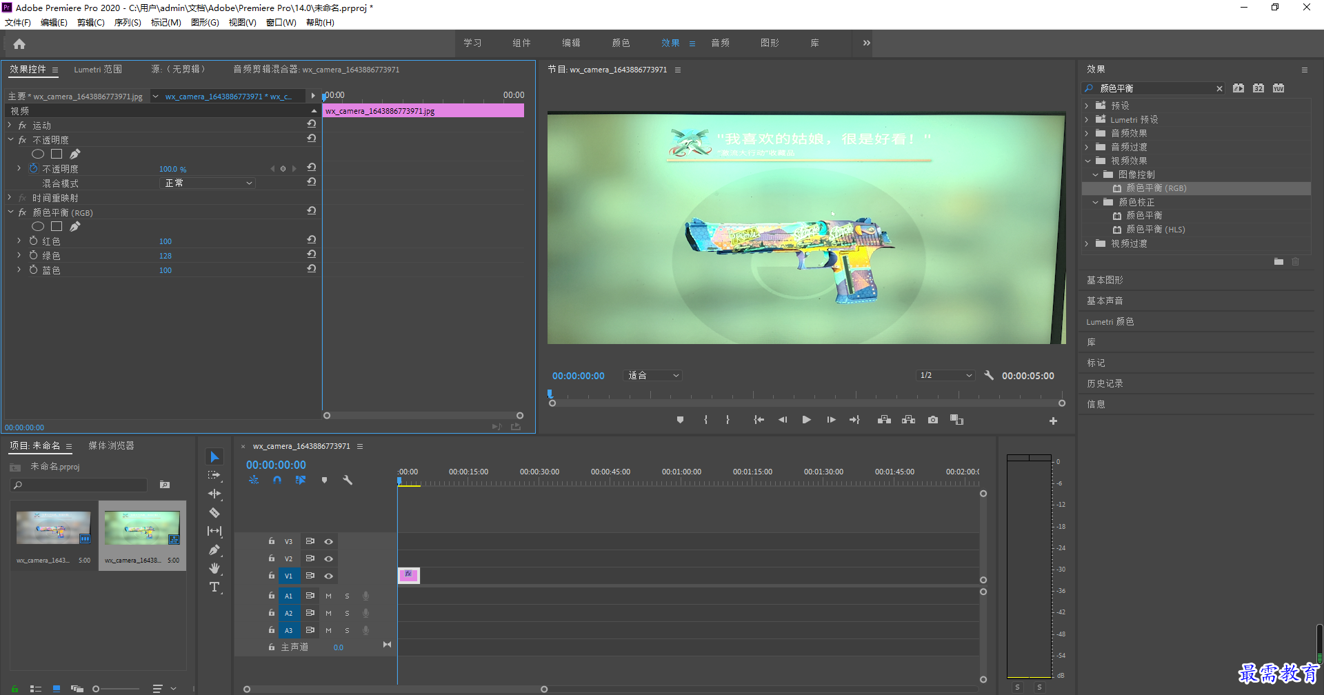Open the 文件(F) menu

[18, 23]
